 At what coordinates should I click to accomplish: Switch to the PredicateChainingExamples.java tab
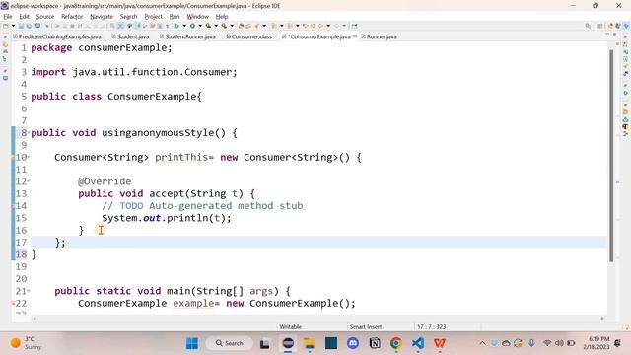57,36
